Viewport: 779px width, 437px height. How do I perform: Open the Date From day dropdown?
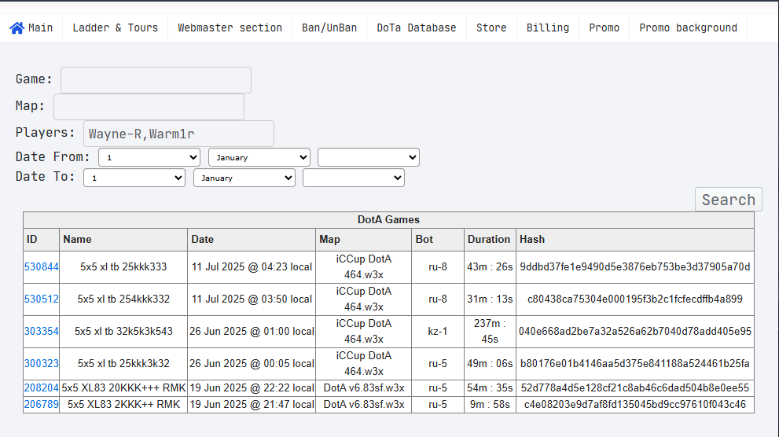click(x=149, y=157)
